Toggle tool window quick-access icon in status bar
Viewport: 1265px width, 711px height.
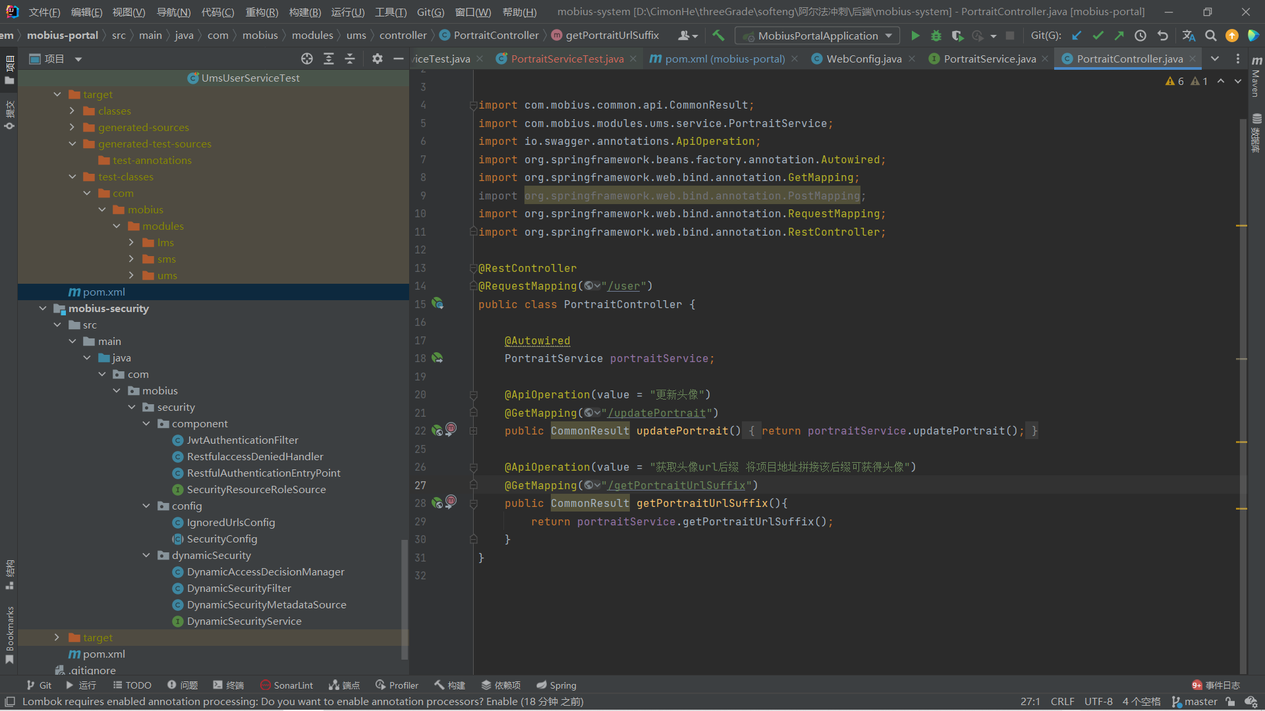point(10,702)
